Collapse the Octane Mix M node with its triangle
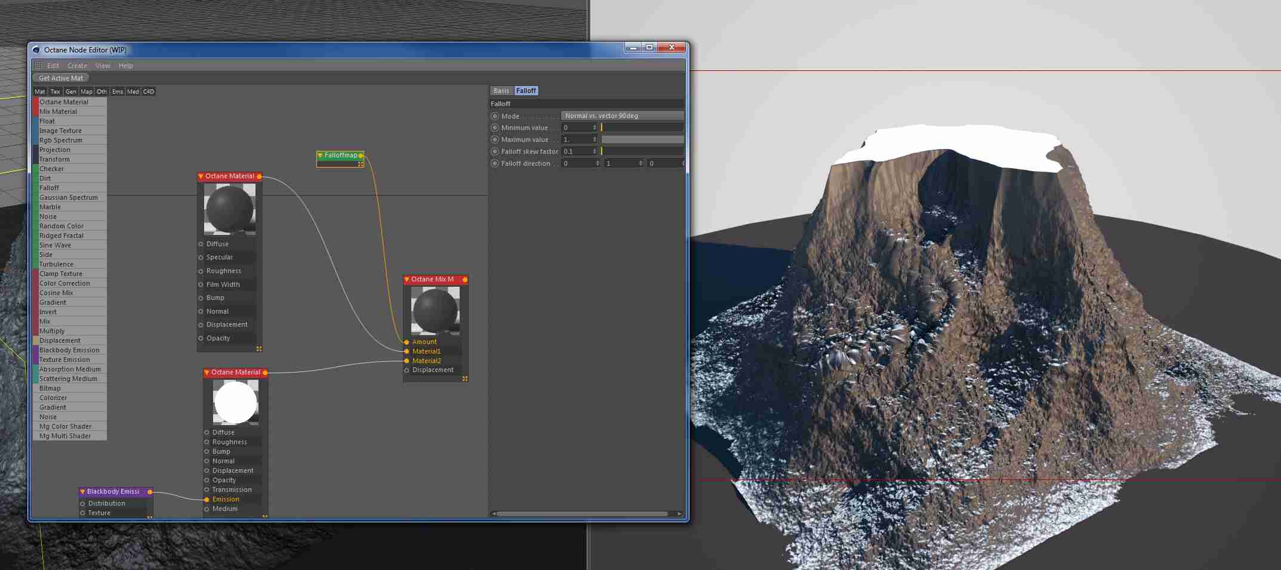 click(407, 280)
